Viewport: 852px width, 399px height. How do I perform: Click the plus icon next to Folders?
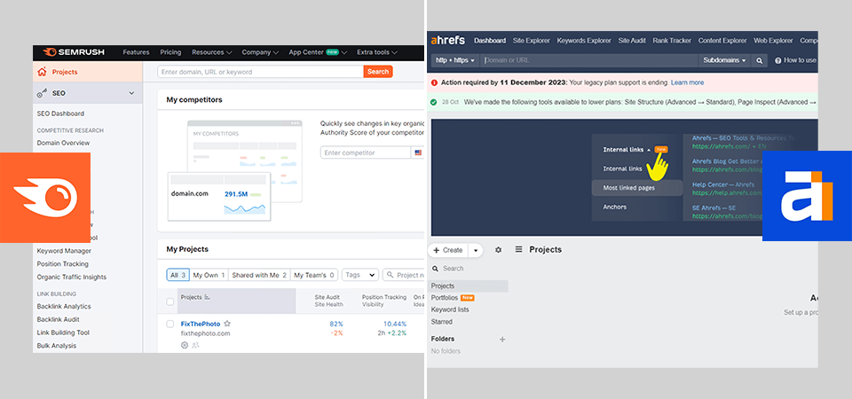coord(502,340)
